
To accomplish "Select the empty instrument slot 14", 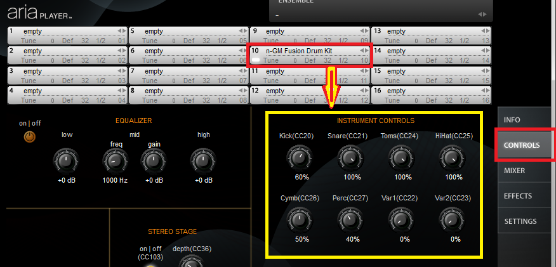I will [431, 55].
